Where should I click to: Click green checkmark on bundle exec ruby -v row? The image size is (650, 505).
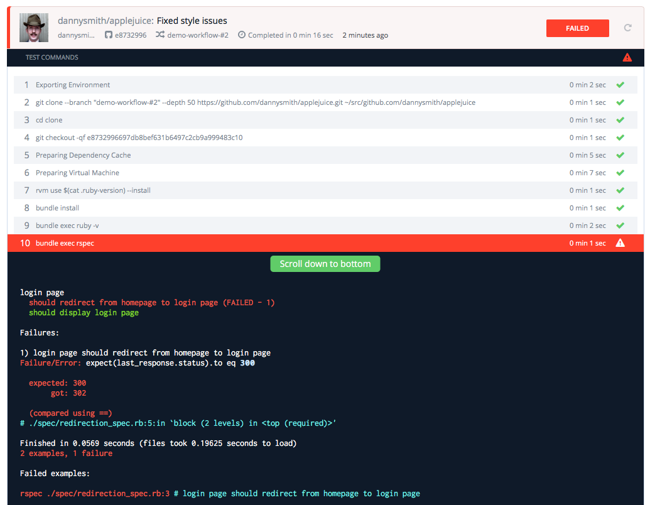point(620,225)
